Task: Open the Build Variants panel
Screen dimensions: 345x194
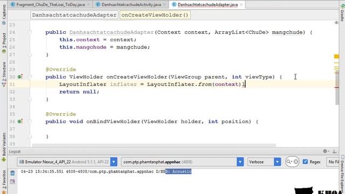Action: click(4, 147)
